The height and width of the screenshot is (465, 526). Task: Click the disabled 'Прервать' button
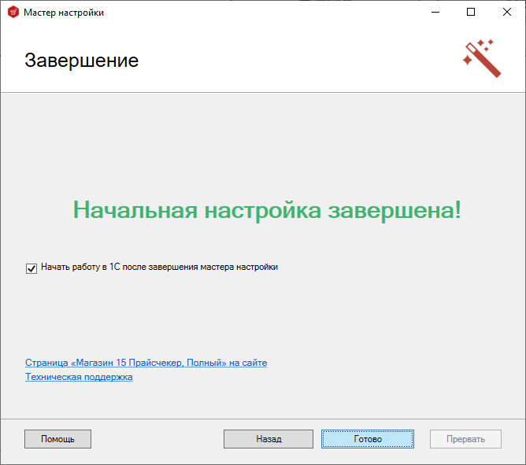coord(465,439)
